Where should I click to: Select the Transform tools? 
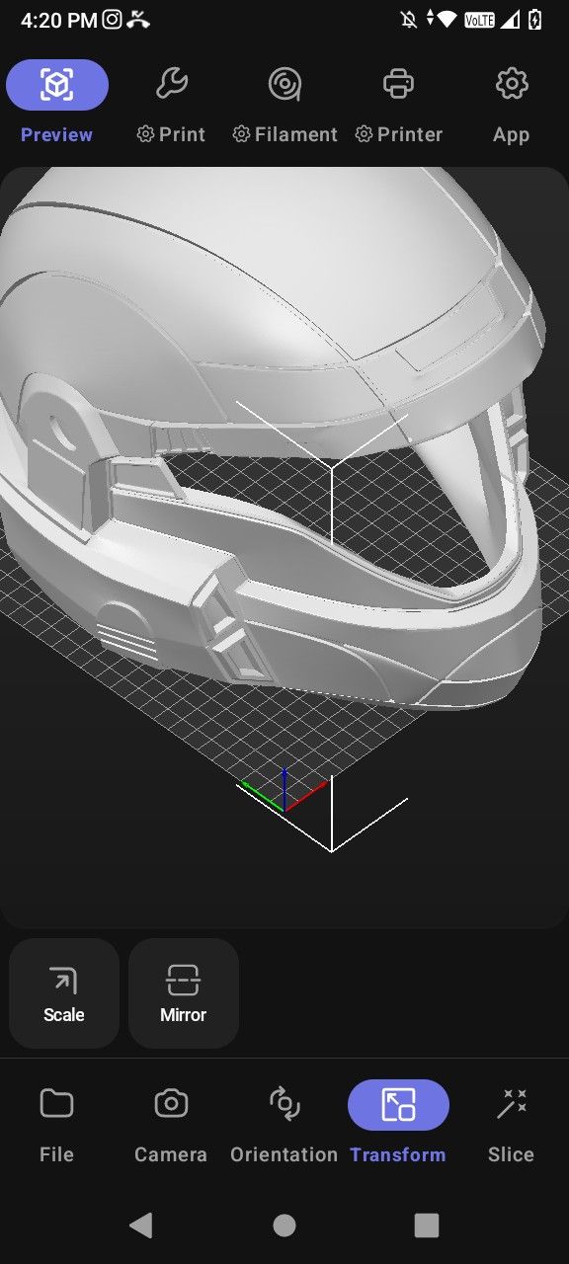[398, 1124]
